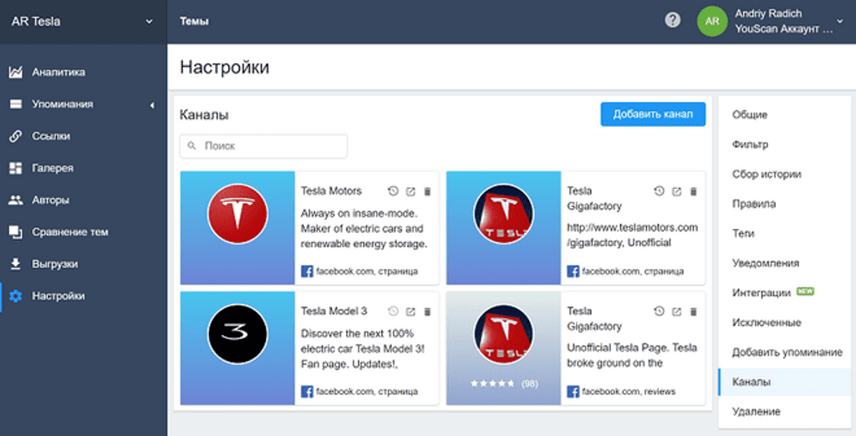
Task: Expand the AR Tesla topic dropdown
Action: [x=149, y=21]
